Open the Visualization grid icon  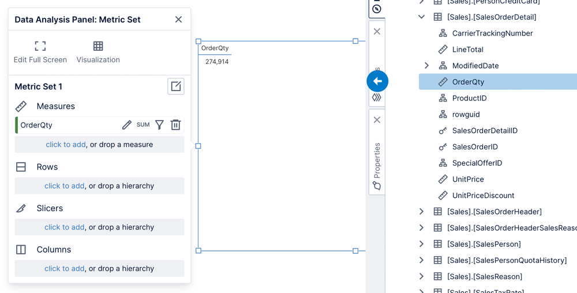(98, 46)
